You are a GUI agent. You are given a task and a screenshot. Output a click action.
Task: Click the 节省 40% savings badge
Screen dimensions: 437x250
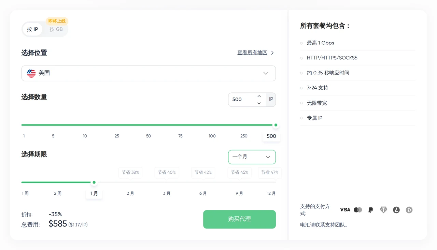167,173
